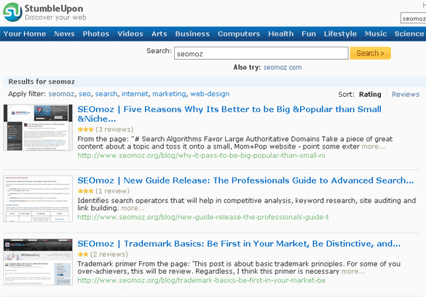This screenshot has width=426, height=297.
Task: Click the StumbleUpon logo icon
Action: point(12,12)
